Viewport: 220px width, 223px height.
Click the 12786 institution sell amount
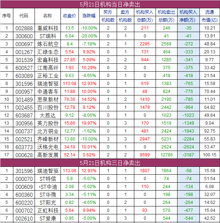(166, 155)
